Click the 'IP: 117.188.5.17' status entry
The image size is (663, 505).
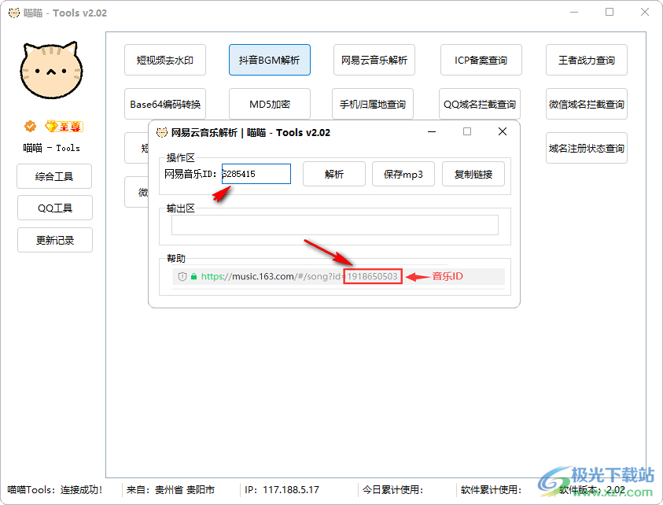282,490
